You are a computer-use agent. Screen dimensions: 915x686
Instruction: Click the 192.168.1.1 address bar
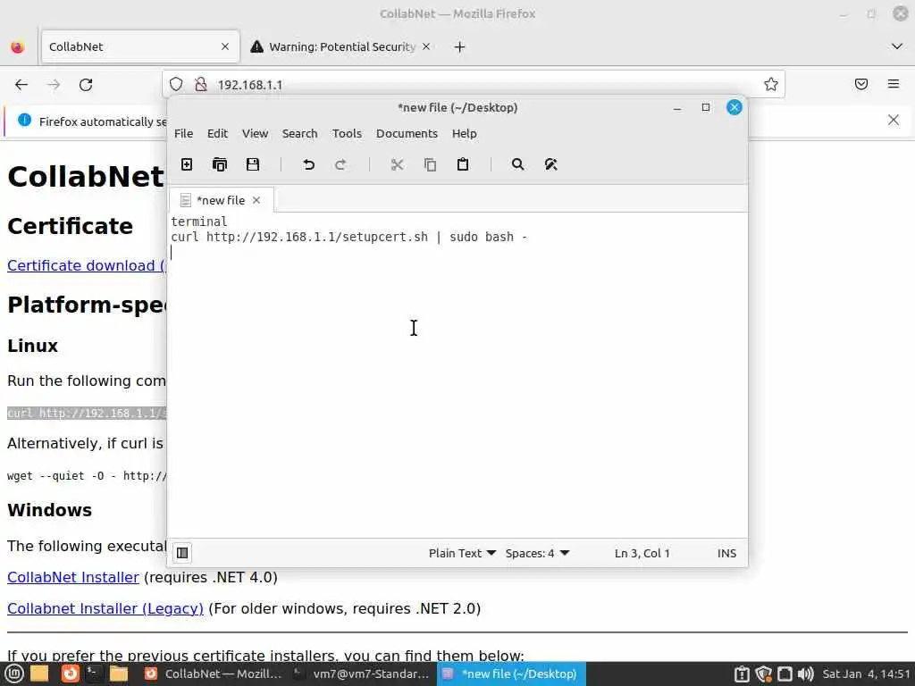click(474, 85)
